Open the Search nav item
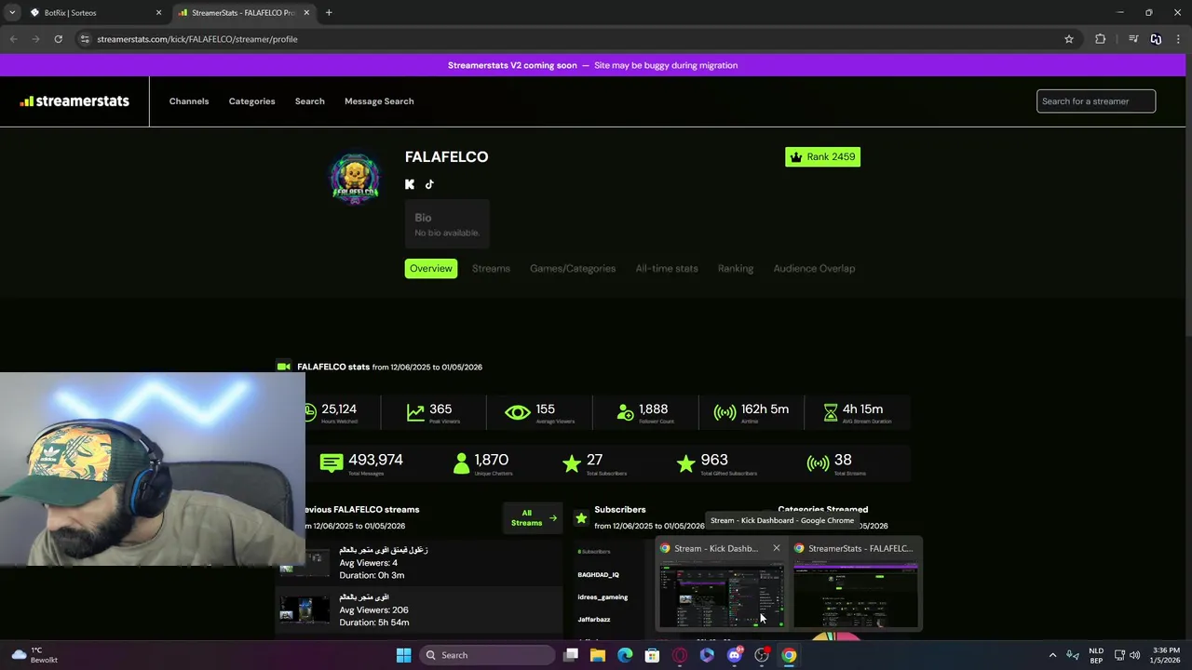The image size is (1192, 670). click(x=309, y=101)
